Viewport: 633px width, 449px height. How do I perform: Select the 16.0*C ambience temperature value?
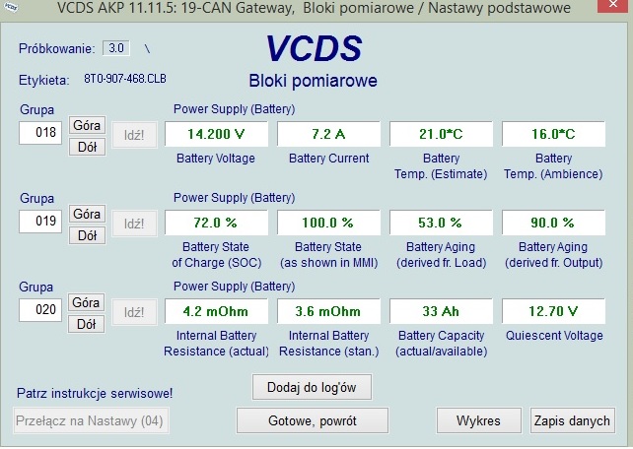pyautogui.click(x=553, y=134)
